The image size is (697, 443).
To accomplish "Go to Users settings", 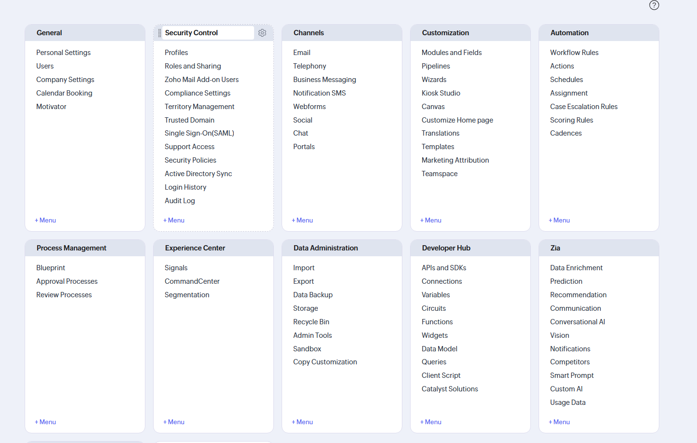I will 45,66.
